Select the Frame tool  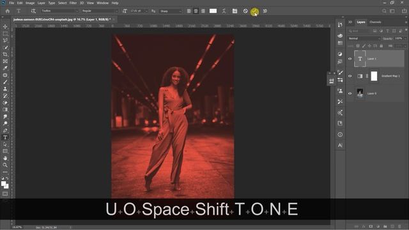(5, 61)
